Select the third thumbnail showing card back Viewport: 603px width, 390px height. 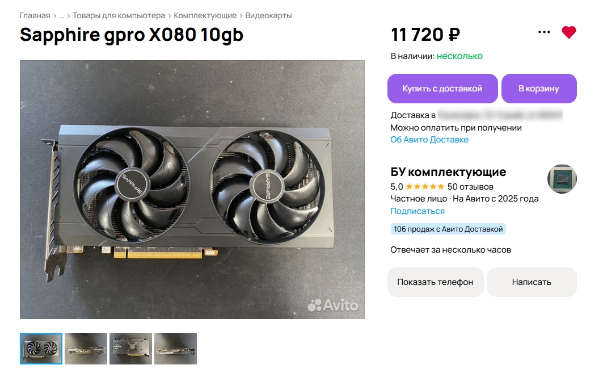pyautogui.click(x=130, y=349)
